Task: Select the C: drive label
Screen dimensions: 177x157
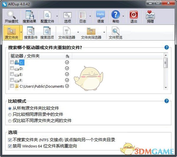Action: pyautogui.click(x=22, y=63)
